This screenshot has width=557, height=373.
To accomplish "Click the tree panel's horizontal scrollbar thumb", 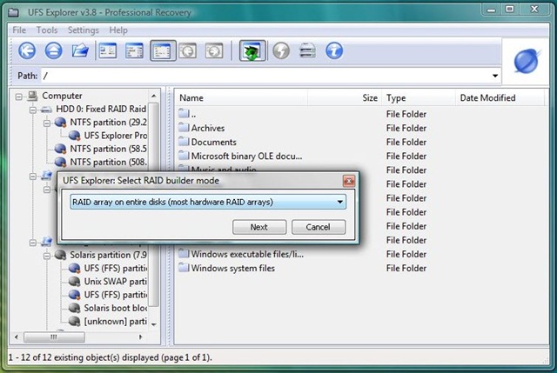I will click(x=54, y=336).
